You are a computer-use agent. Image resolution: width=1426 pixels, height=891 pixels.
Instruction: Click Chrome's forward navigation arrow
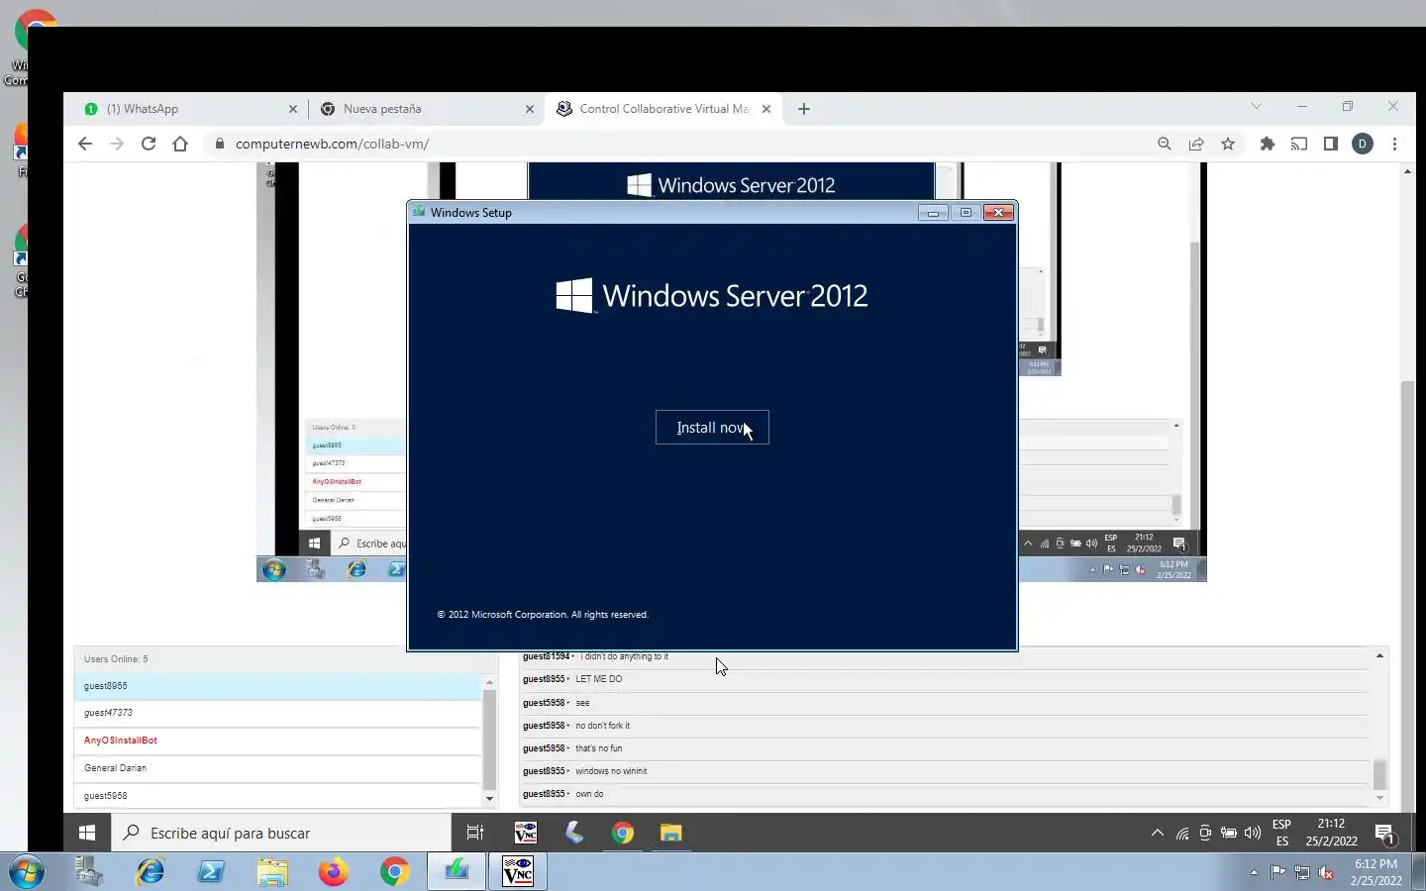(117, 144)
